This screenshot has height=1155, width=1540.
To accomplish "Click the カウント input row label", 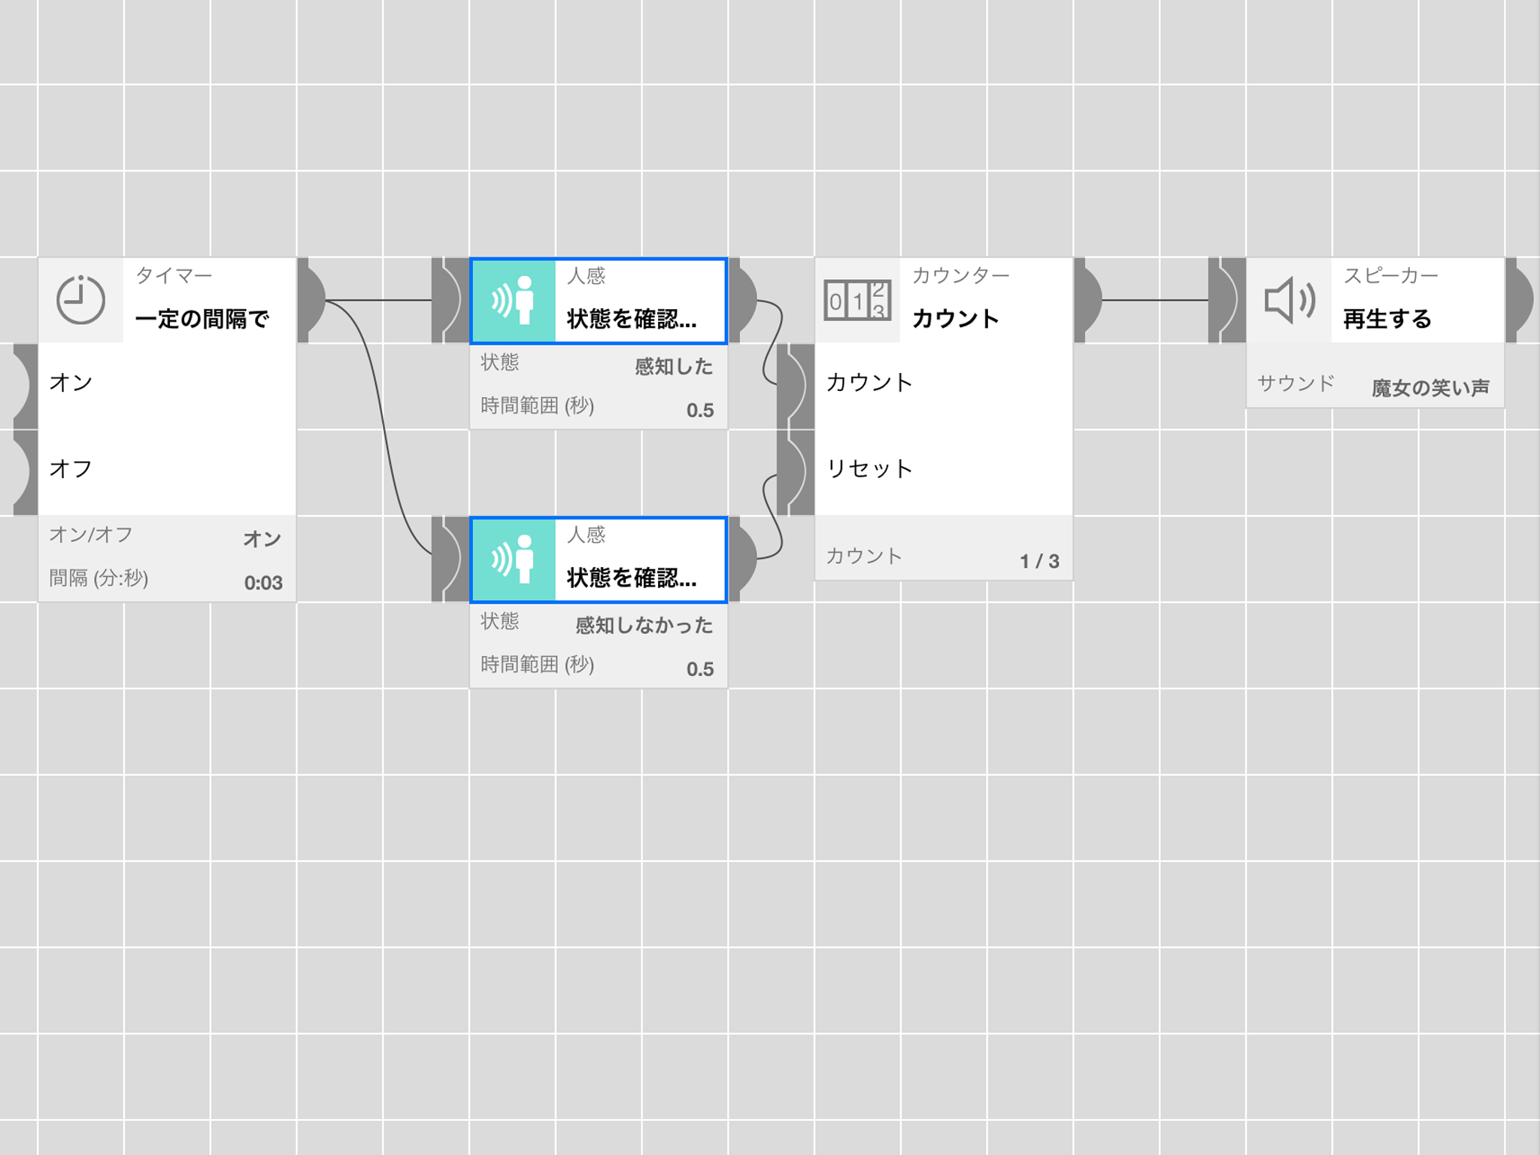I will click(x=869, y=383).
